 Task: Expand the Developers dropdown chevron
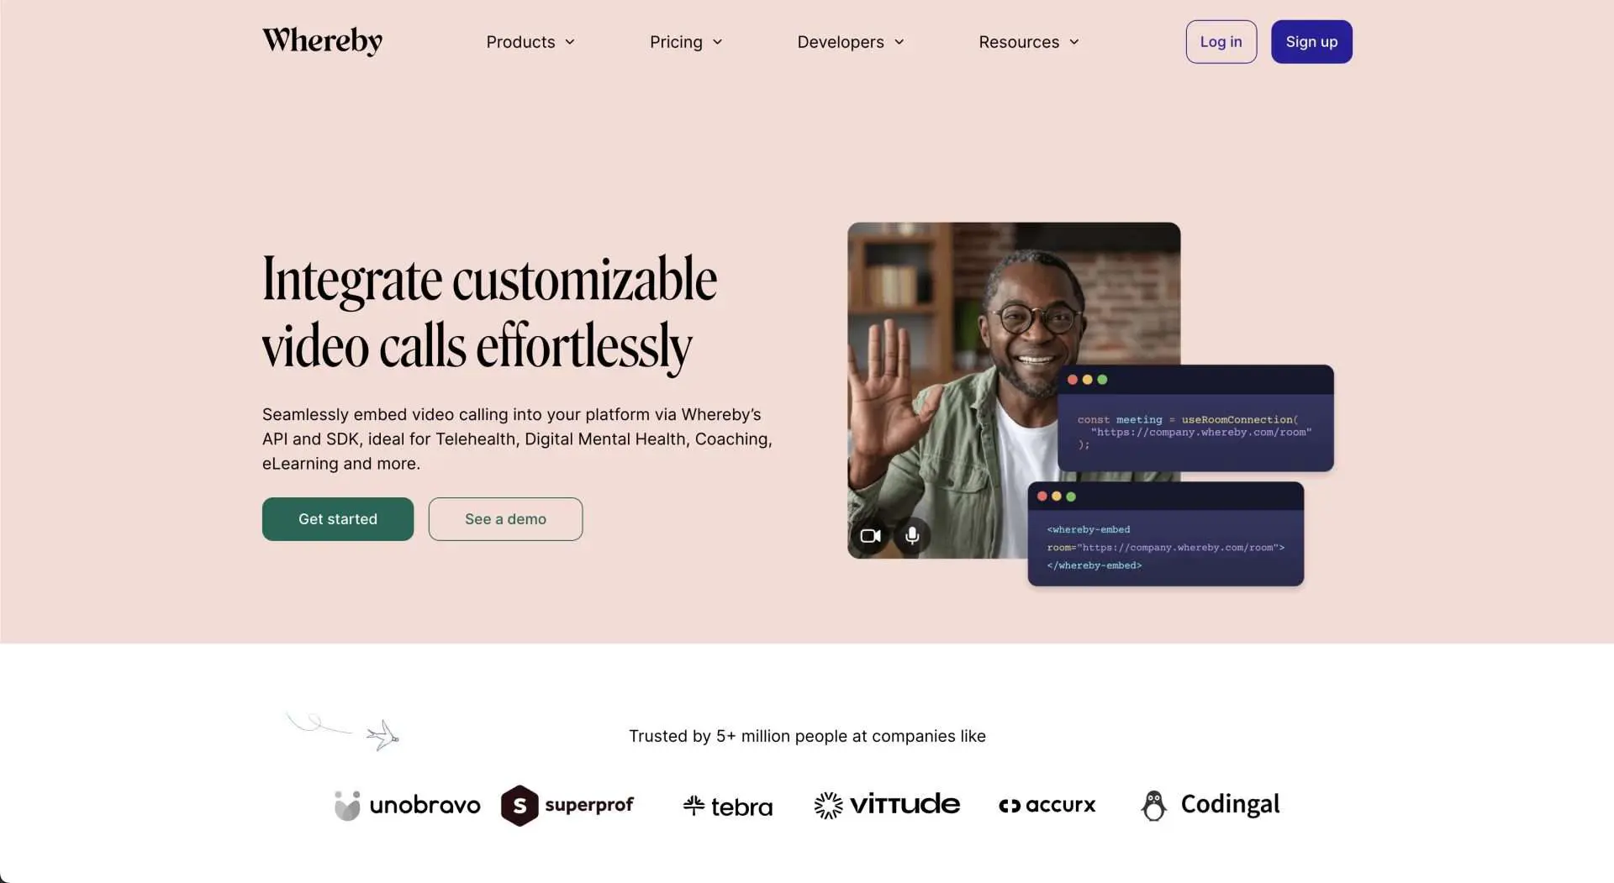899,42
